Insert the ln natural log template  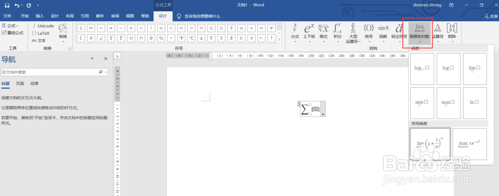[x=475, y=103]
